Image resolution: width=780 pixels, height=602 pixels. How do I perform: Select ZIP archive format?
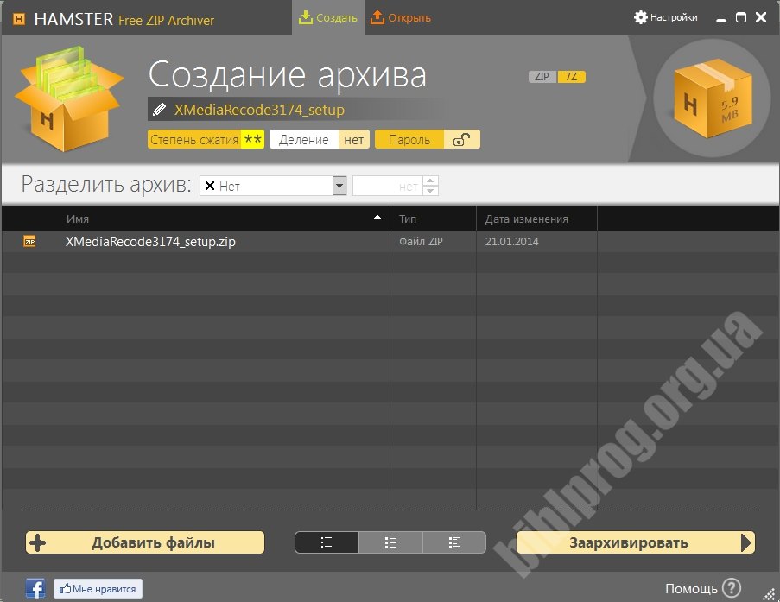pyautogui.click(x=542, y=77)
